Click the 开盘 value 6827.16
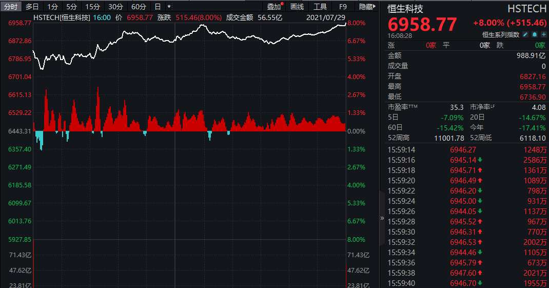This screenshot has width=549, height=288. point(533,76)
